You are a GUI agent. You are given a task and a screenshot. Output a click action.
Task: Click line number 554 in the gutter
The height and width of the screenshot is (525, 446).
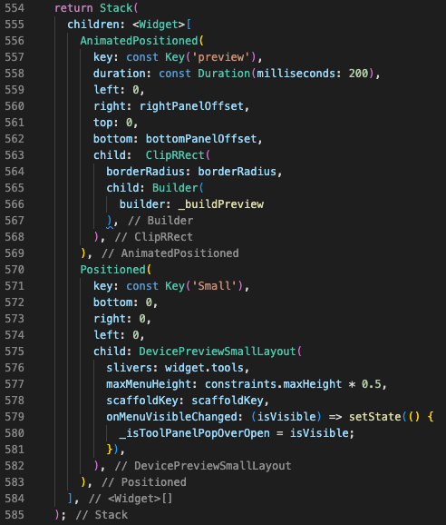15,8
